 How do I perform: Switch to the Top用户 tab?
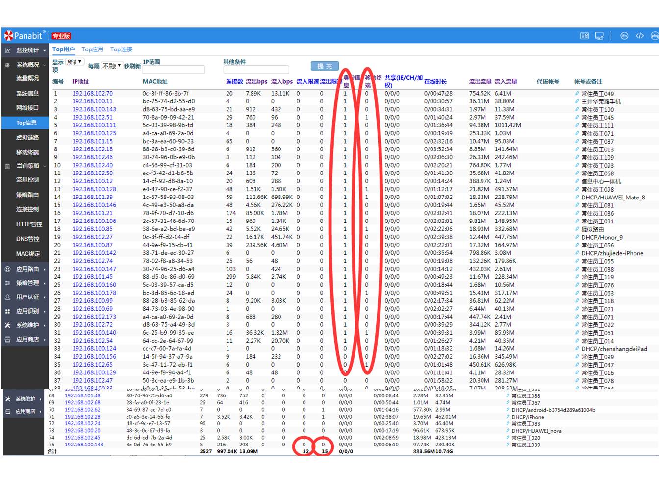(x=64, y=49)
